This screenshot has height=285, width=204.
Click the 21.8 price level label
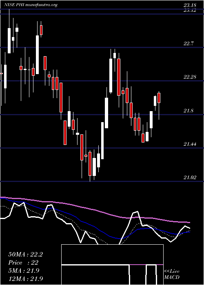point(188,111)
